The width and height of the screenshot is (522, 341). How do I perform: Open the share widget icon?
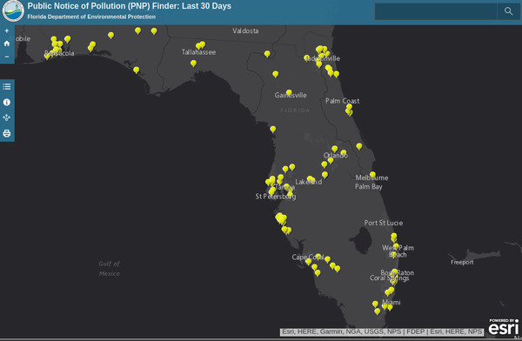[7, 117]
